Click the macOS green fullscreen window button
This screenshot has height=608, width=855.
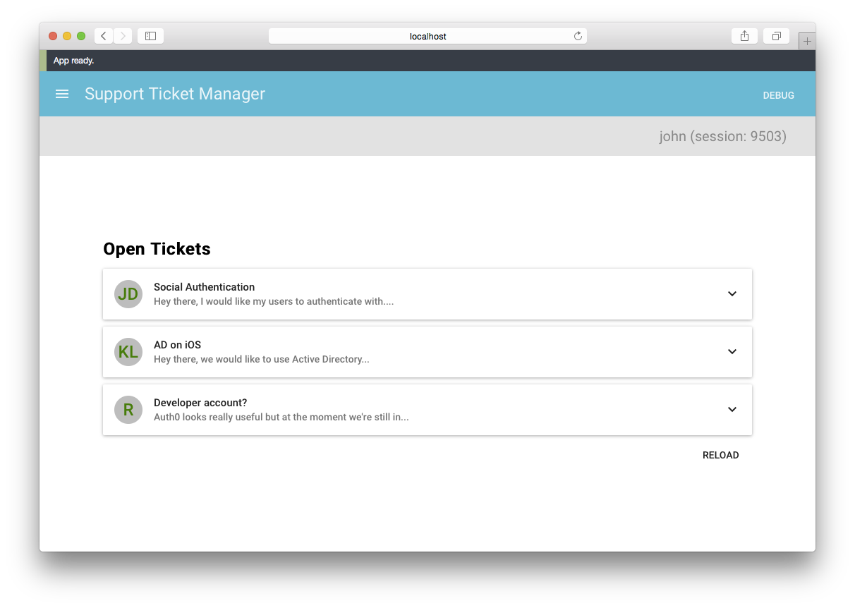coord(81,36)
